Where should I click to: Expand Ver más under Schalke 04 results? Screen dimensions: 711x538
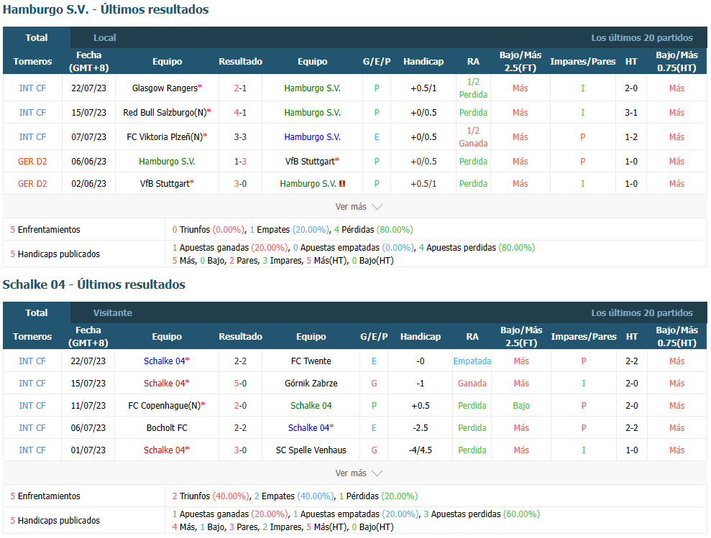click(x=359, y=473)
